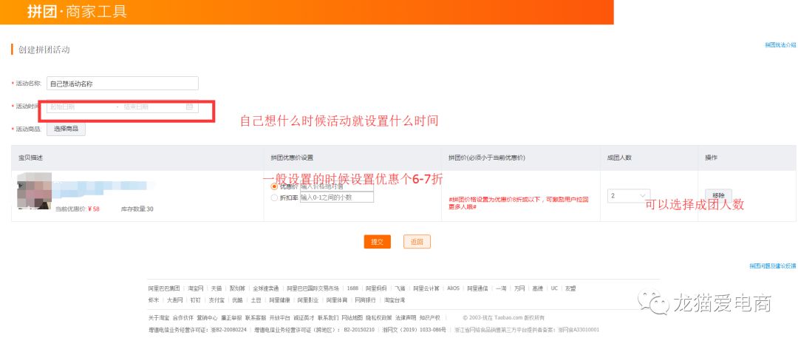798x338 pixels.
Task: Open the 拼团玩法介绍 link
Action: tap(780, 45)
